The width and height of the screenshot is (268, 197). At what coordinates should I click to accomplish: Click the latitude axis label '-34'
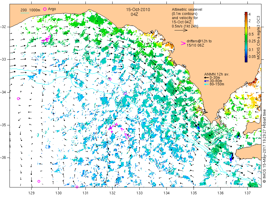[x=3, y=92]
